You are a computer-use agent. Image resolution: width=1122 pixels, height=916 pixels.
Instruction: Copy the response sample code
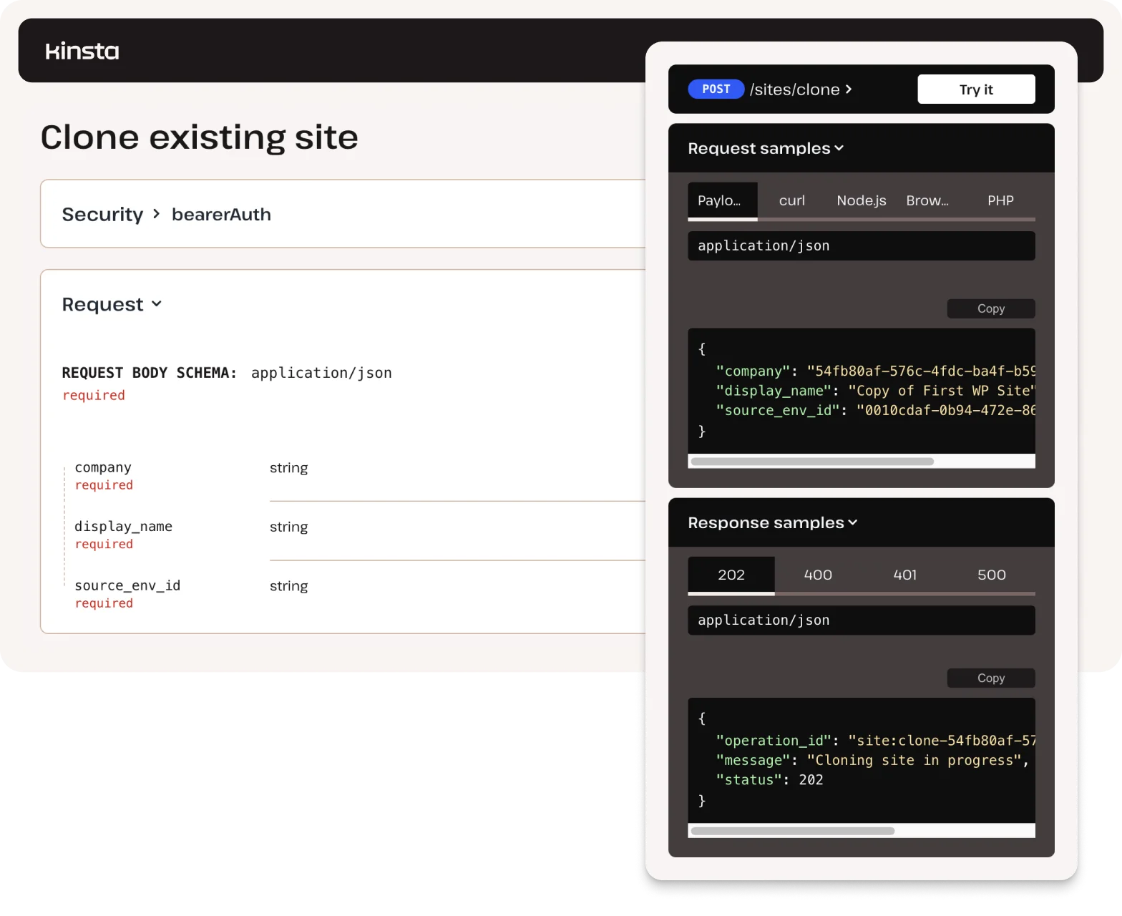(x=990, y=678)
